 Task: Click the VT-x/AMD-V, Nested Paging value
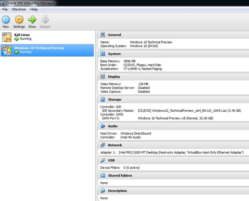pos(143,69)
